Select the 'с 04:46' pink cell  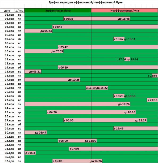72,27
